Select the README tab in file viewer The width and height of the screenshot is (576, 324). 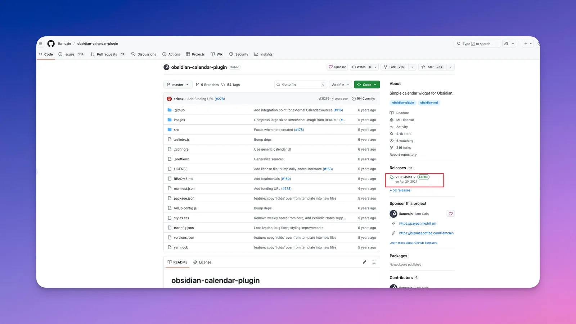pos(177,262)
